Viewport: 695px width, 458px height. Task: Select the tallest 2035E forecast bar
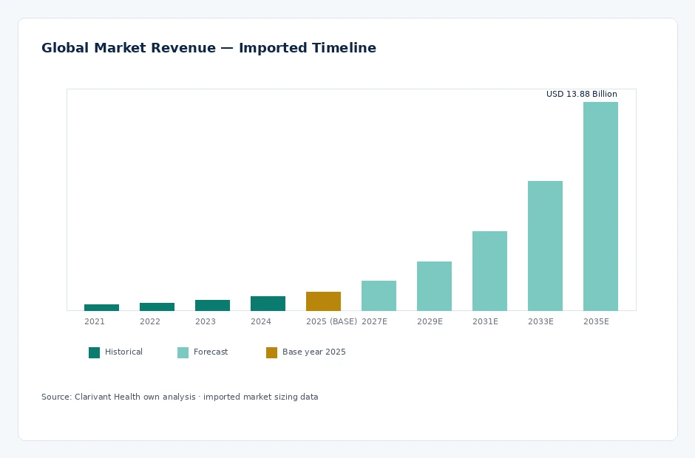[600, 206]
